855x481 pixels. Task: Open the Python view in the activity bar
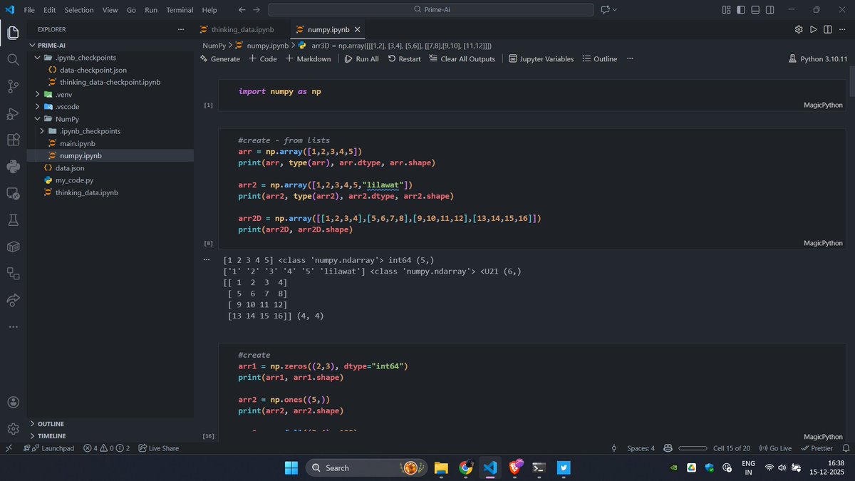[x=13, y=167]
